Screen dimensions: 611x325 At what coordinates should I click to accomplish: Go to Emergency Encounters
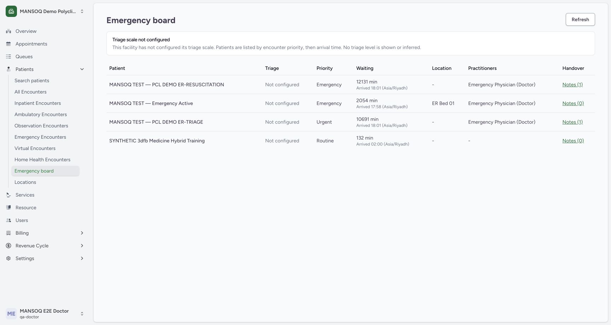[x=40, y=137]
